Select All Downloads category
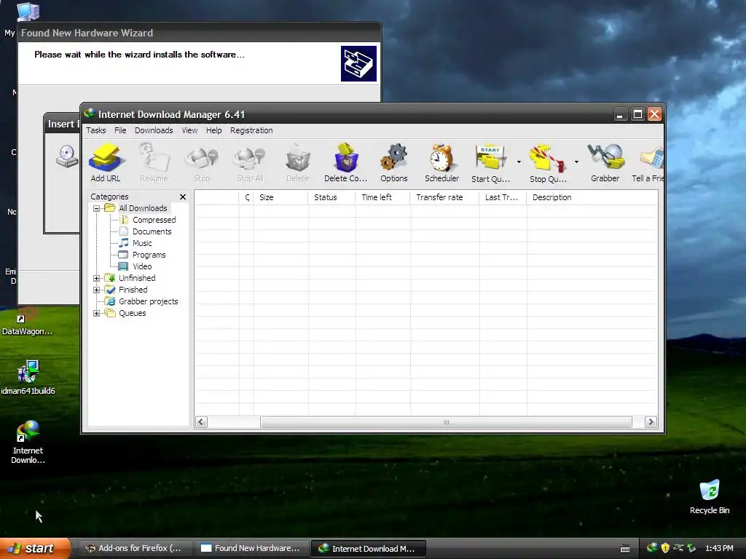 143,208
